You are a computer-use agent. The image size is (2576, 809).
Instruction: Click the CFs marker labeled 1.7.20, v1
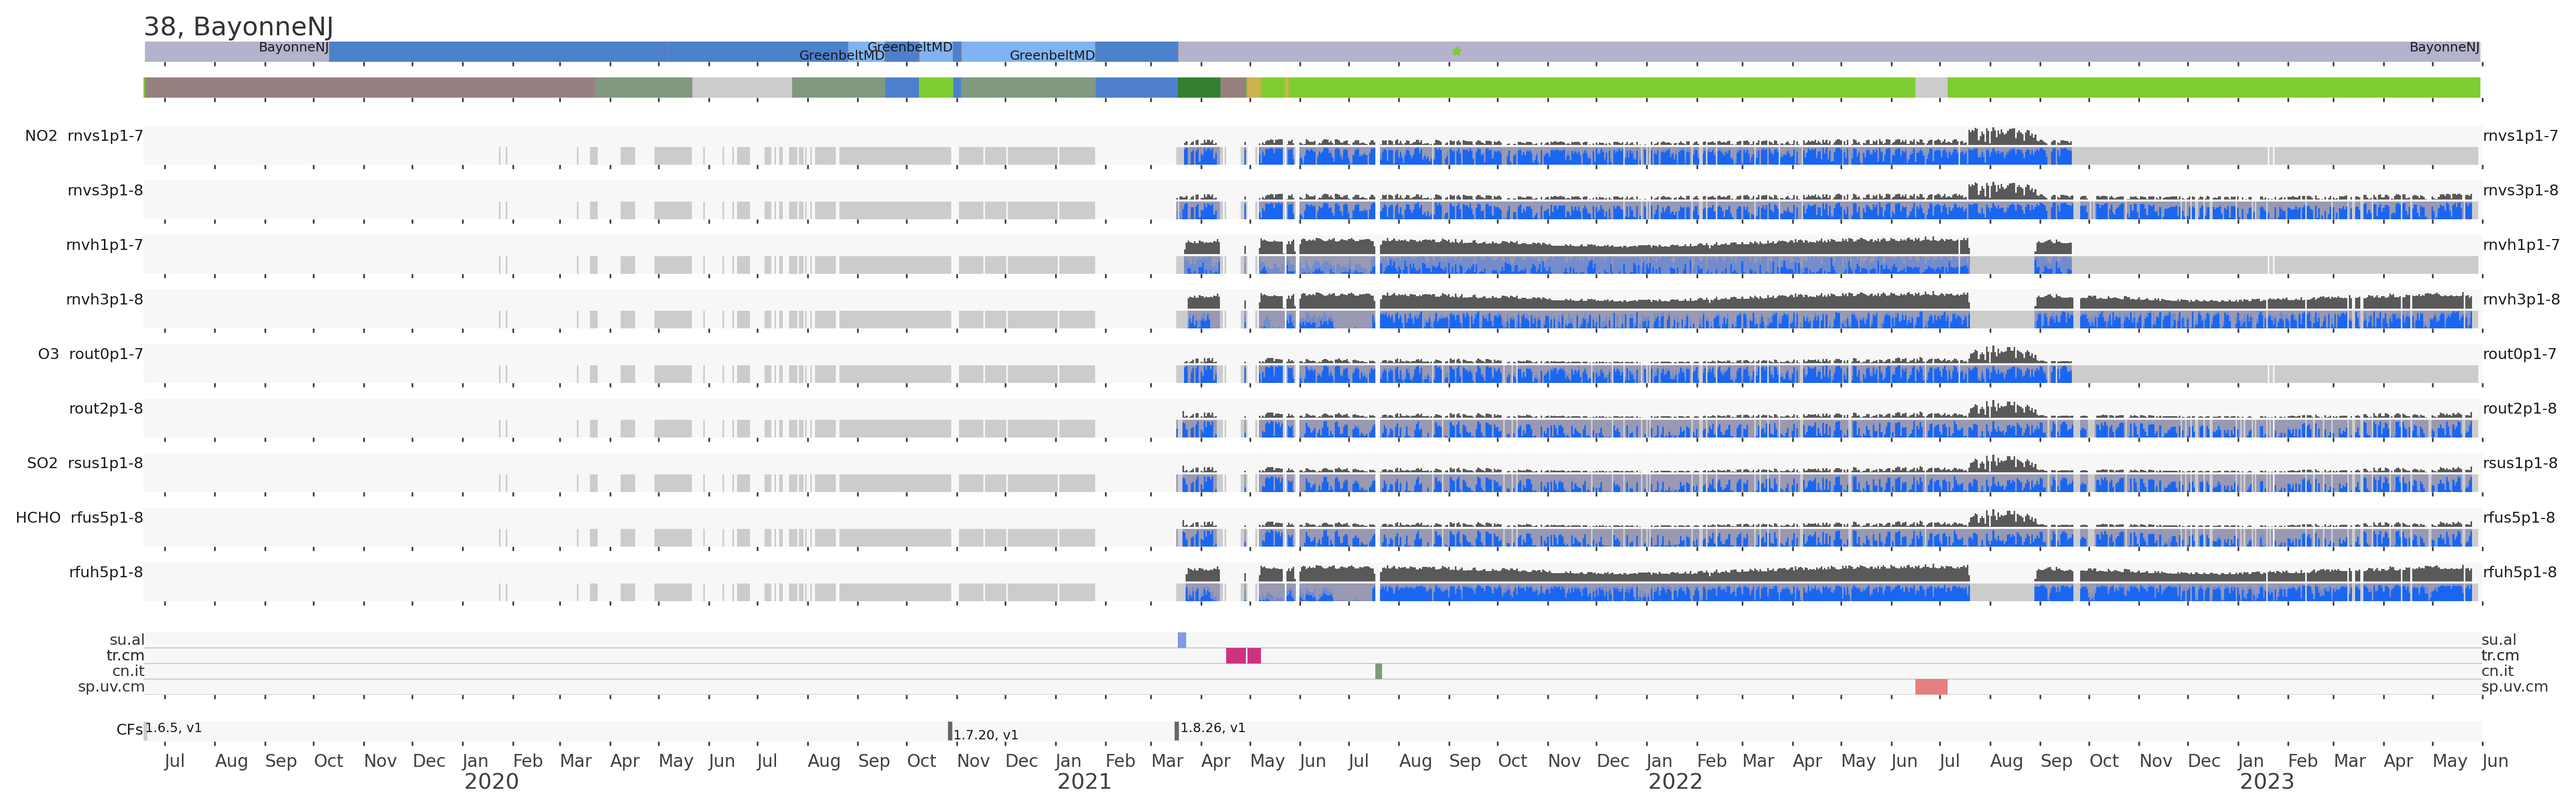950,731
